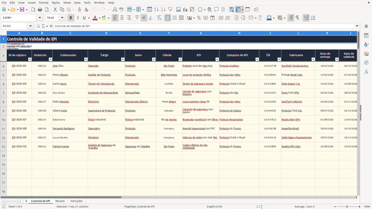Image resolution: width=372 pixels, height=209 pixels.
Task: Click the Print icon
Action: (x=40, y=10)
